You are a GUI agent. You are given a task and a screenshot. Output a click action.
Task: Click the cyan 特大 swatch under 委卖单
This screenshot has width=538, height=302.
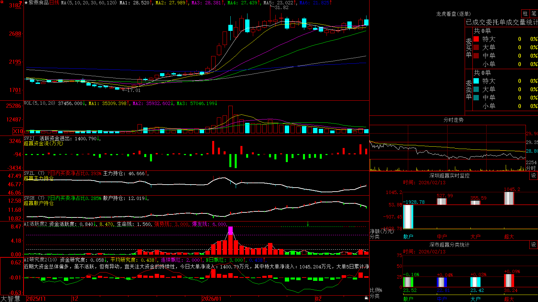[476, 81]
